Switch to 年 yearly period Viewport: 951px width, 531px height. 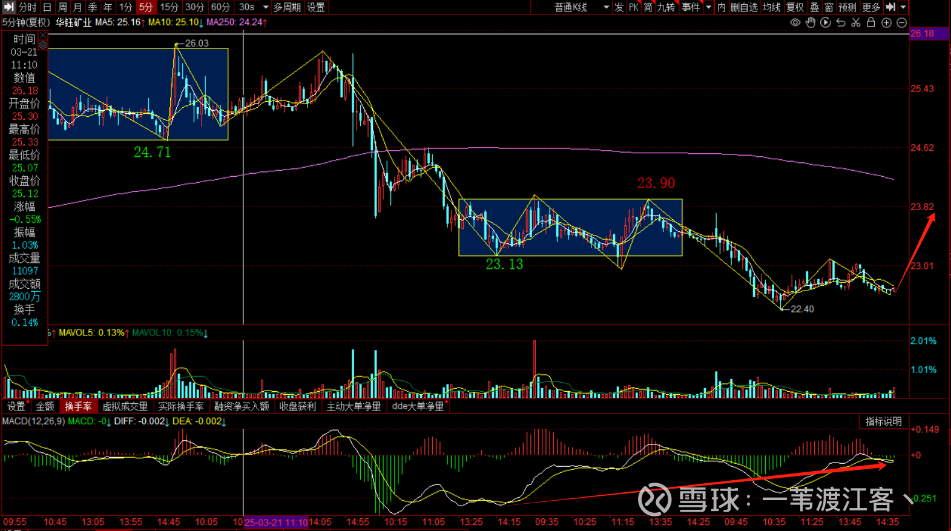click(108, 7)
